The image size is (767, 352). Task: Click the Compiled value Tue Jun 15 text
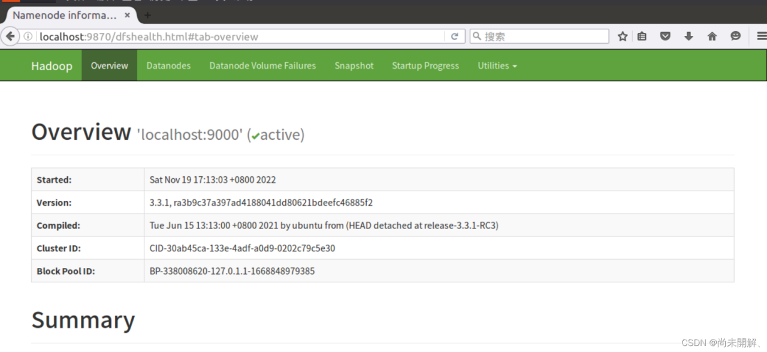click(x=324, y=225)
